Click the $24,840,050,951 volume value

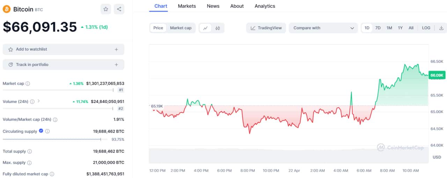108,102
